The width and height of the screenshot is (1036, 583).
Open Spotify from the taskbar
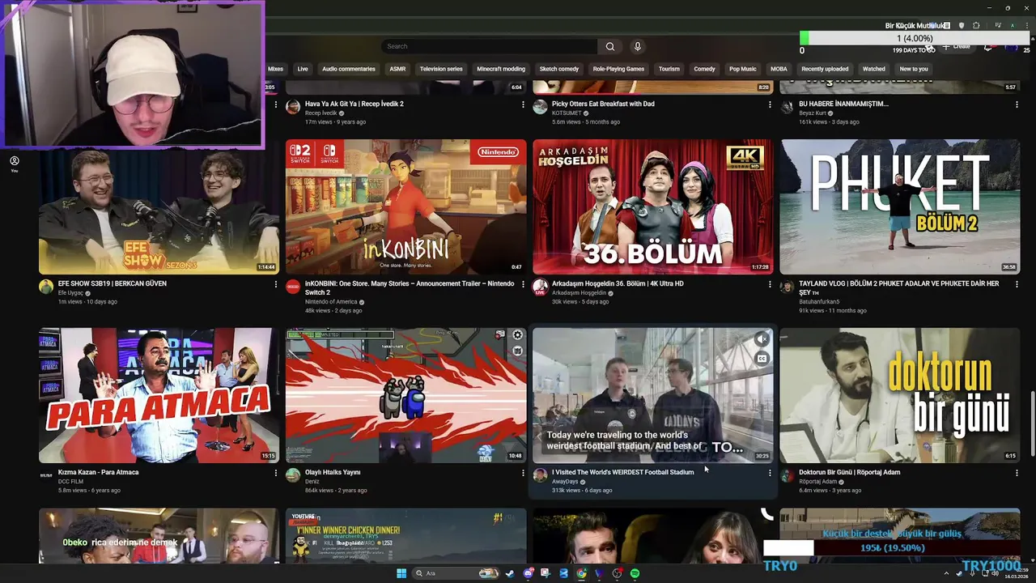click(635, 573)
